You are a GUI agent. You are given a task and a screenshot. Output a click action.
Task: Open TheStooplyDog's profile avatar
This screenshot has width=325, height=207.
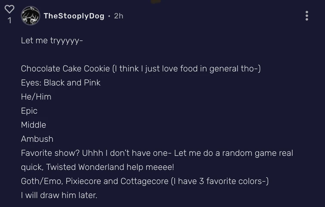(x=30, y=16)
